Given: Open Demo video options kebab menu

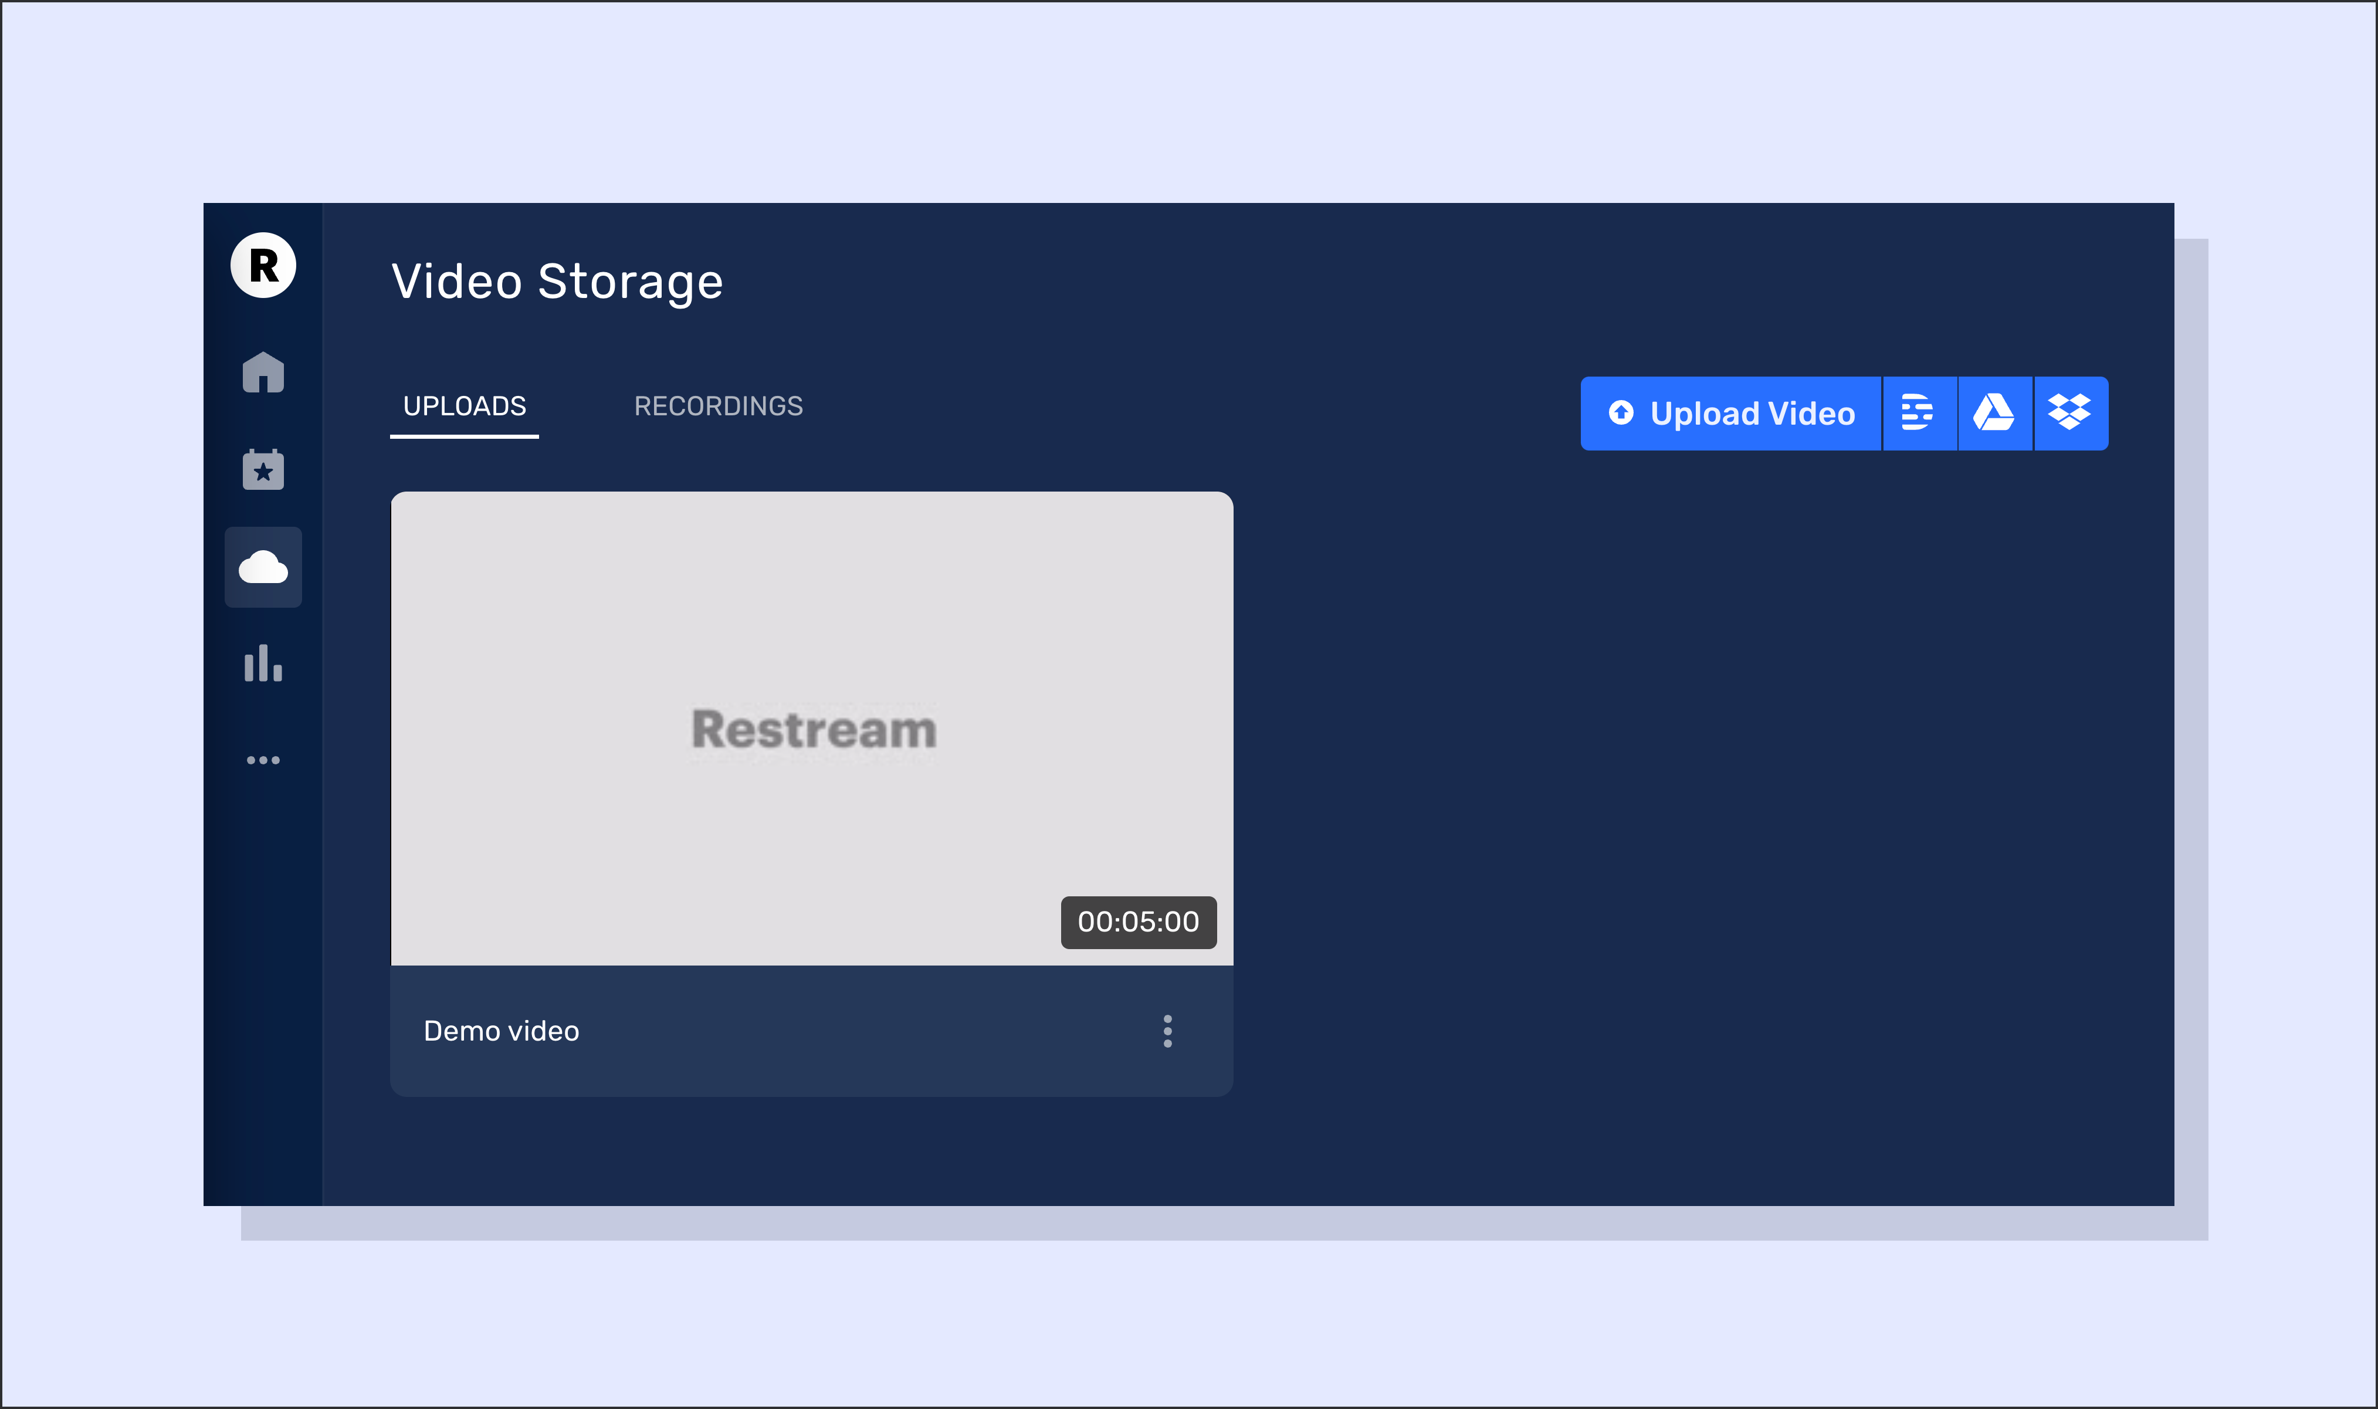Looking at the screenshot, I should [1168, 1031].
